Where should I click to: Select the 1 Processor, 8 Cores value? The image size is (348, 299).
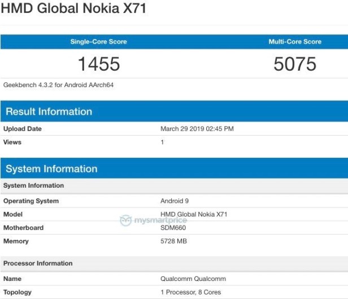tap(190, 292)
